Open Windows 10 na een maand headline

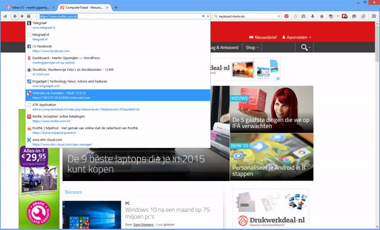pyautogui.click(x=167, y=213)
